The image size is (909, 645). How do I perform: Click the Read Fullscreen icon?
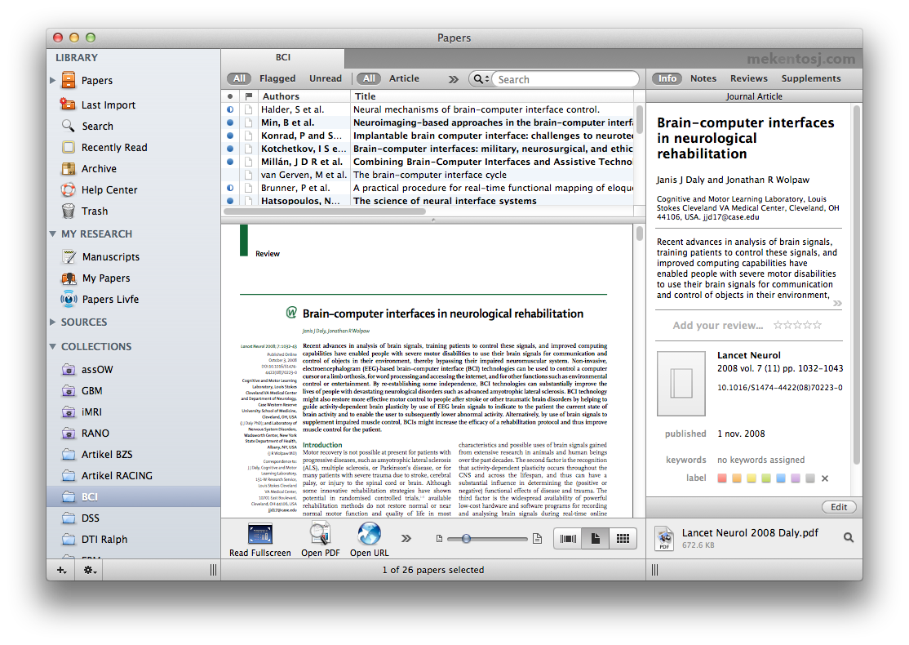(259, 535)
